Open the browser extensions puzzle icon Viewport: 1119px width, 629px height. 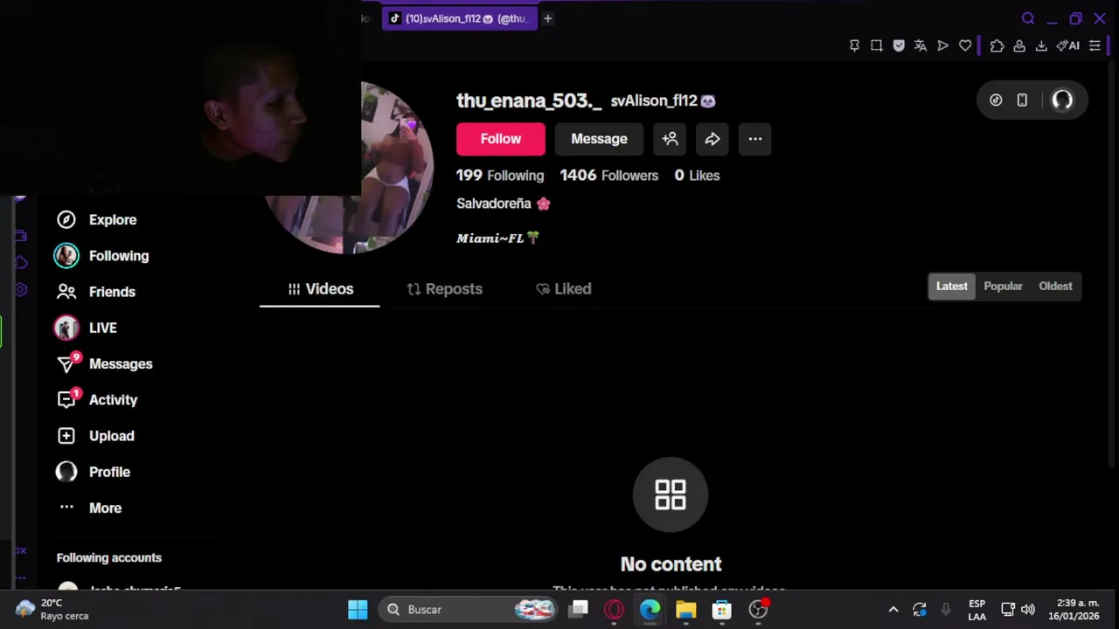tap(997, 46)
